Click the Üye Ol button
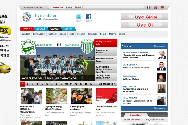The height and width of the screenshot is (125, 188). [144, 25]
